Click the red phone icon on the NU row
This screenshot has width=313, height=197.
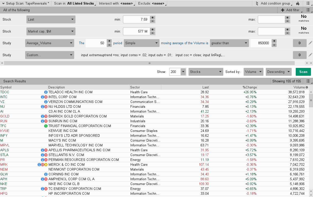click(46, 107)
